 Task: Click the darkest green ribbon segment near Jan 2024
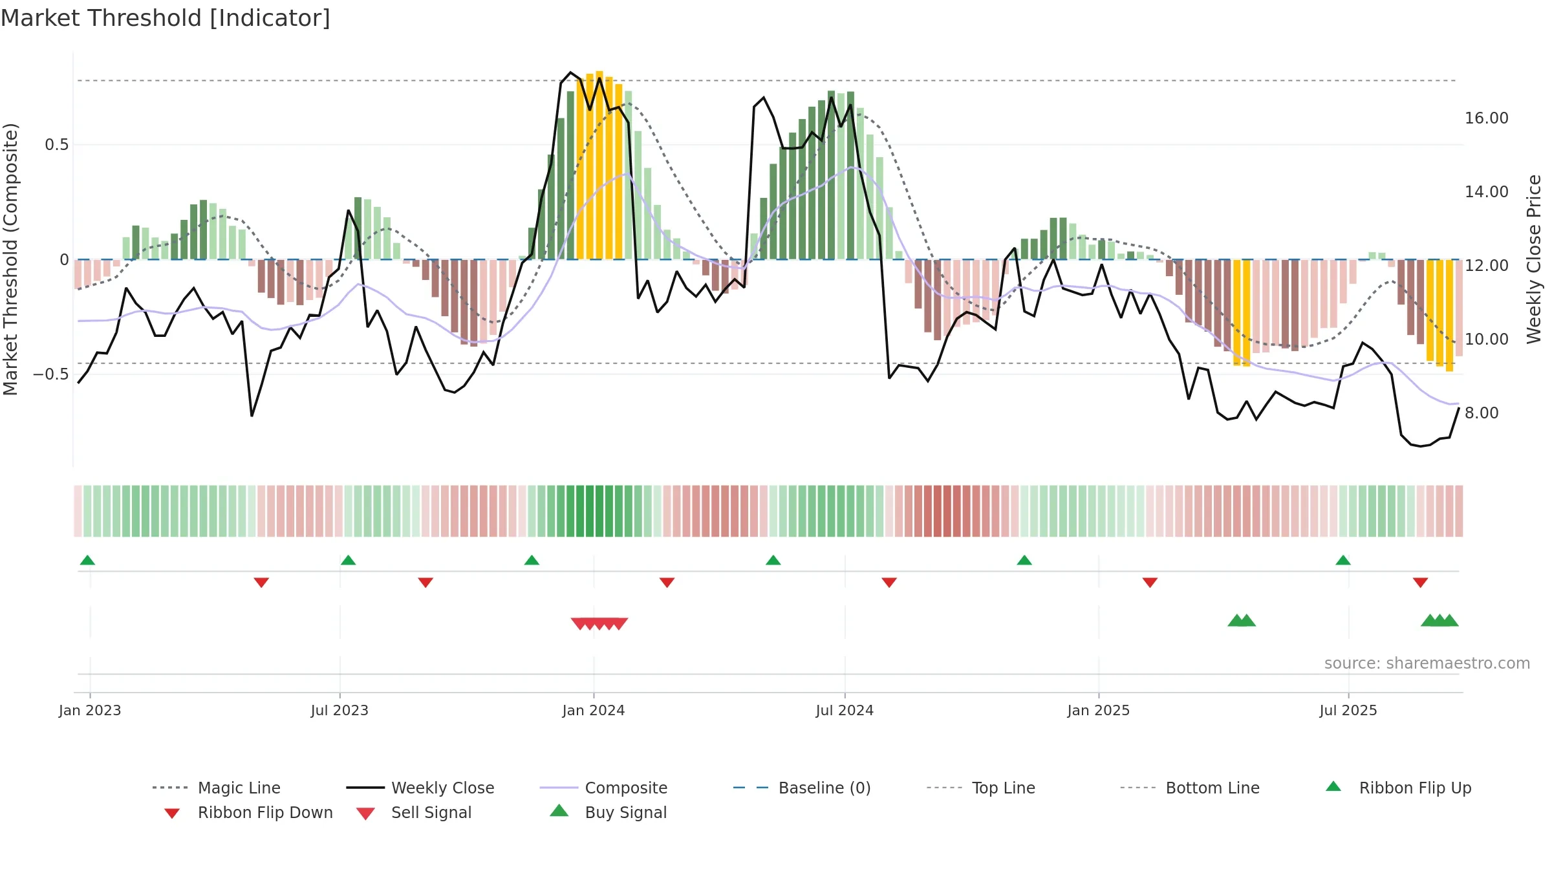[x=590, y=511]
